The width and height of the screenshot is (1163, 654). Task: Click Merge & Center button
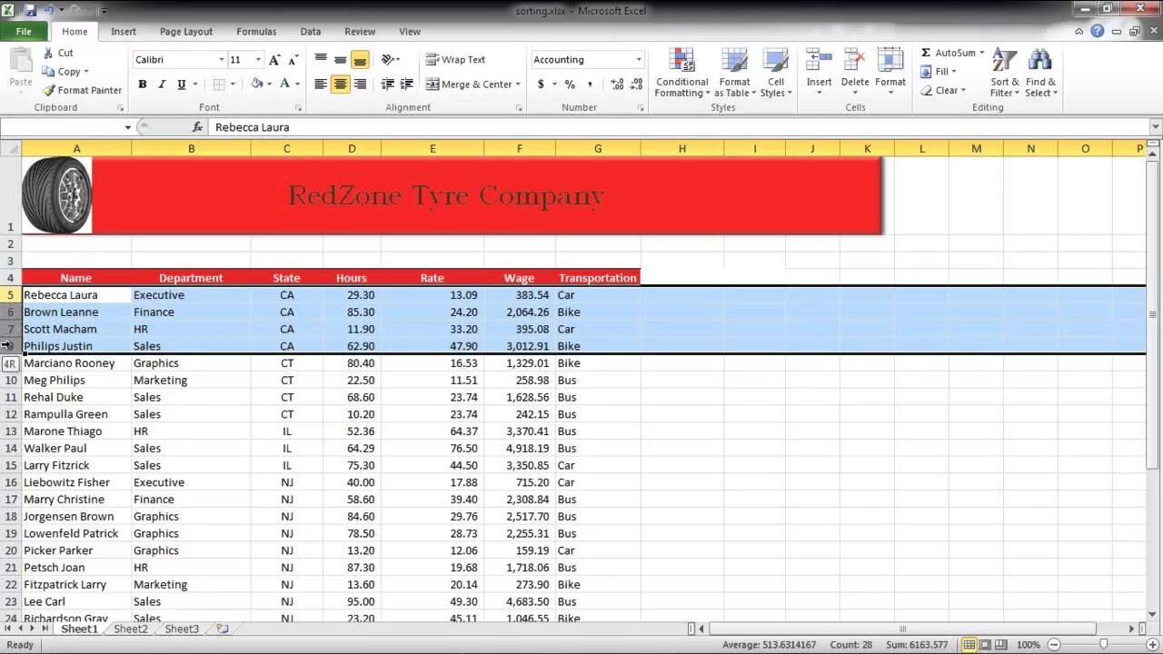click(468, 84)
